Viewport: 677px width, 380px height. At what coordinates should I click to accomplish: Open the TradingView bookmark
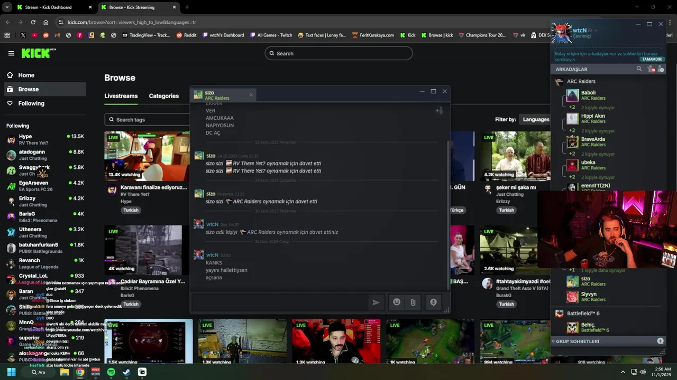(x=146, y=35)
